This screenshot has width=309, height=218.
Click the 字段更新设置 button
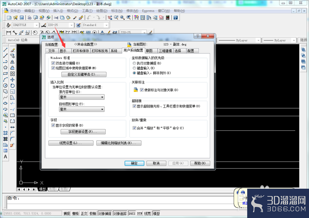tap(83, 132)
